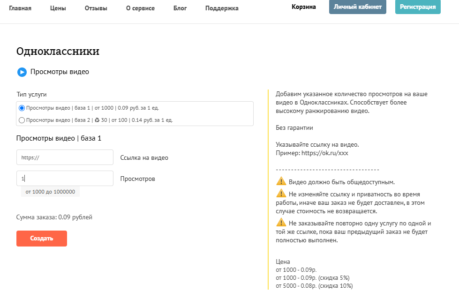
Task: Select the radio button for Просмотры видео база 2
Action: coord(22,120)
